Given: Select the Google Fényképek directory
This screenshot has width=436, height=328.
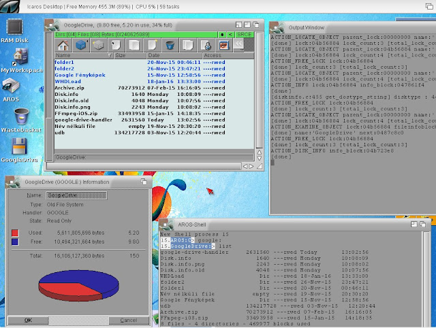Looking at the screenshot, I should [x=154, y=75].
